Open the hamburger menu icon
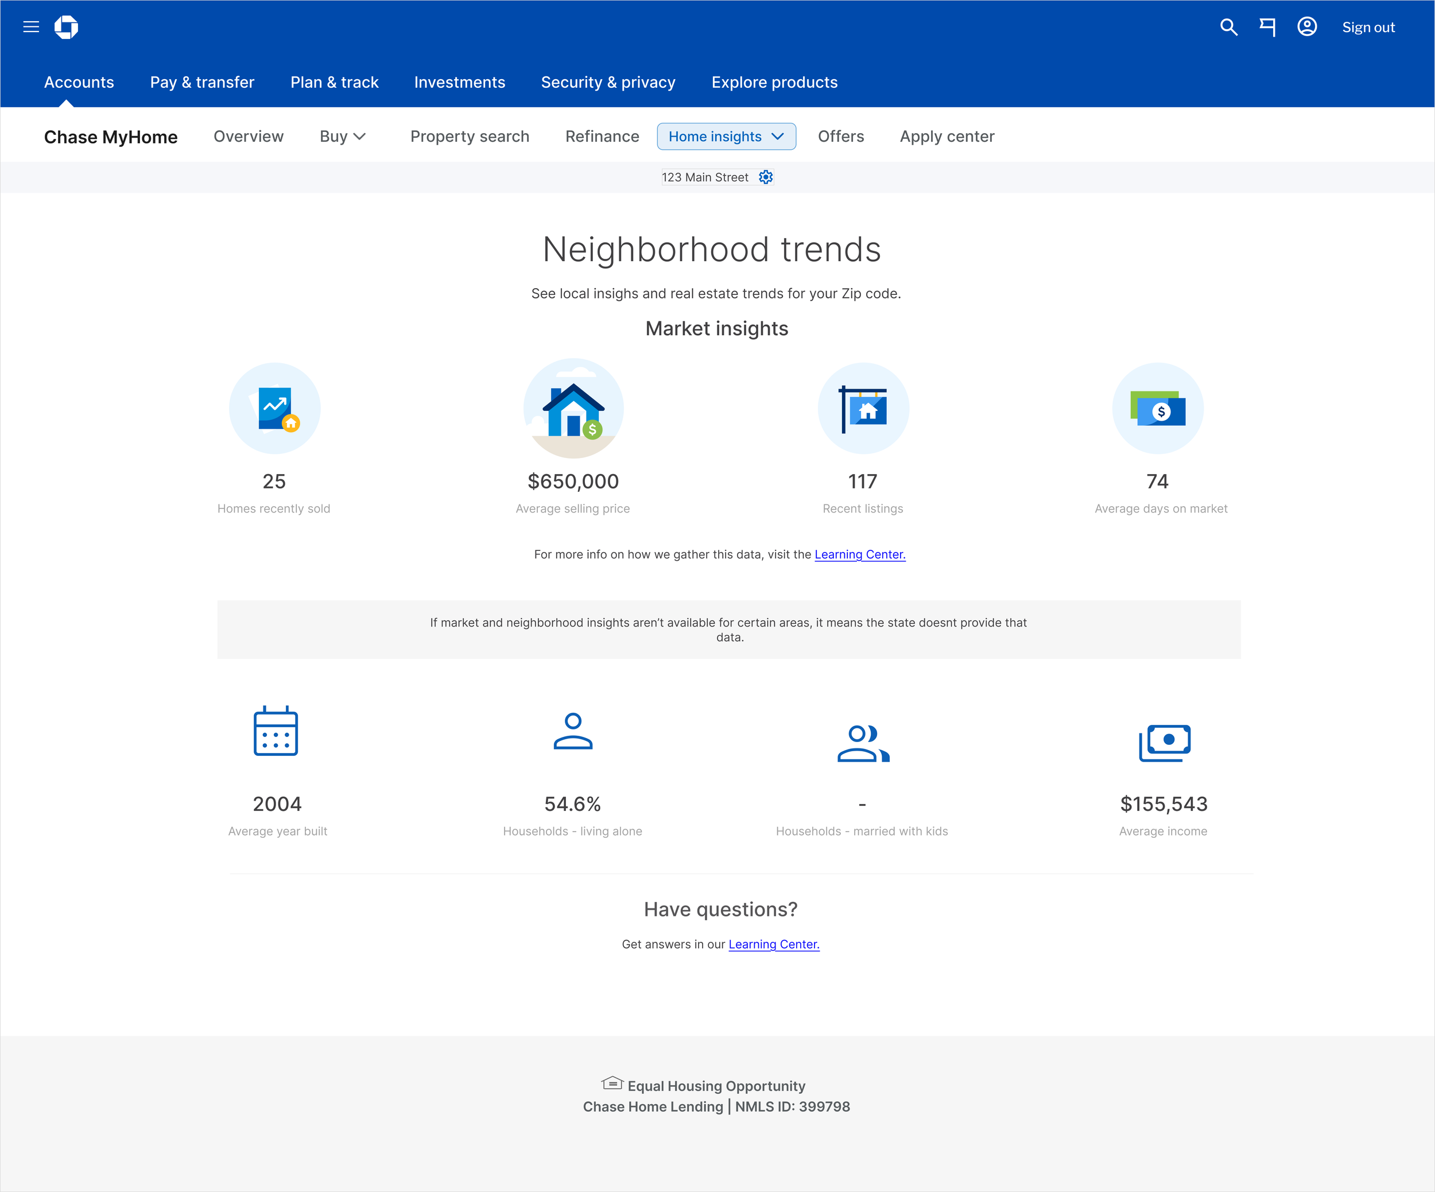This screenshot has width=1435, height=1192. [x=32, y=26]
